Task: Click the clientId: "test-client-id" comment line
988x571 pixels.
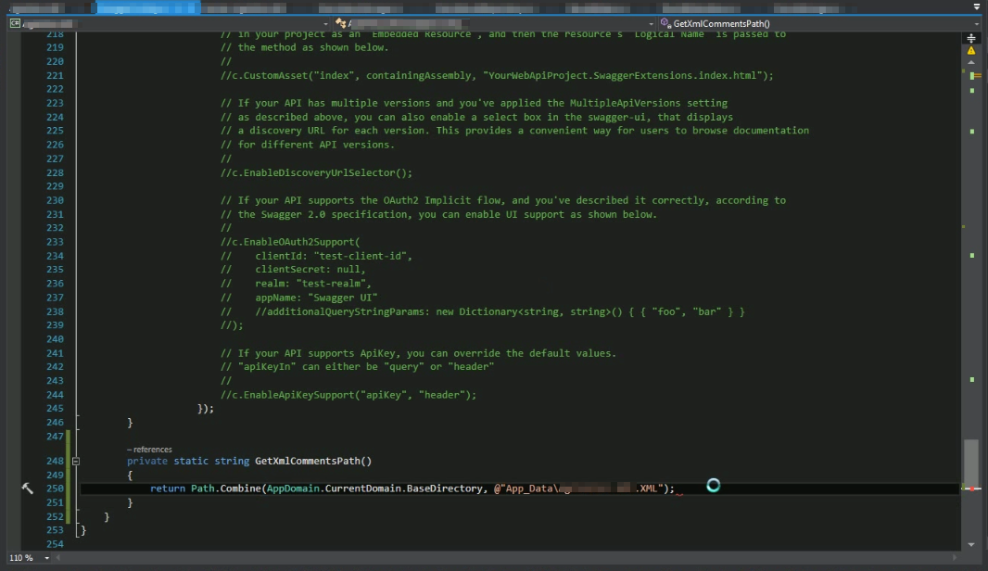Action: tap(316, 256)
